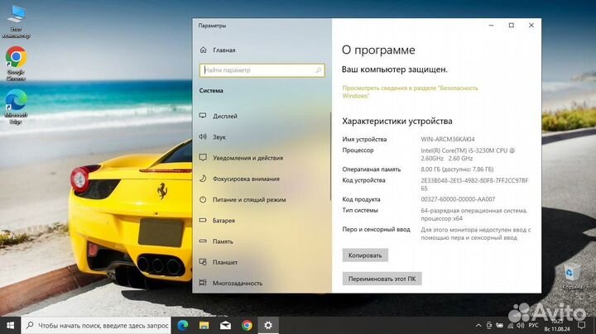Click the 64-разрядная операционная система text

(473, 214)
